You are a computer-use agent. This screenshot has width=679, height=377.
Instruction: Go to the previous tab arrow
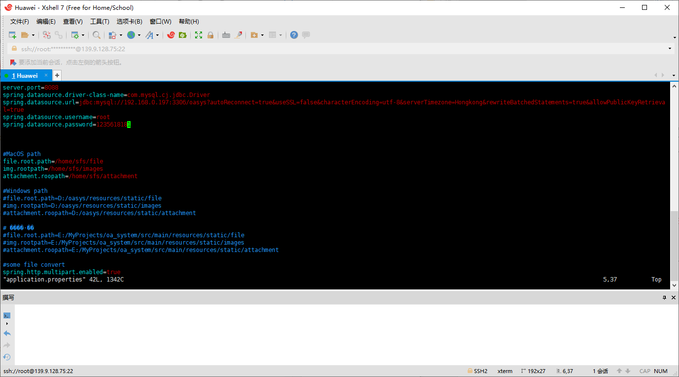tap(656, 75)
